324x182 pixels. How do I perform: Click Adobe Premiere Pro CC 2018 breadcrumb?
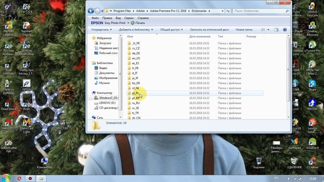[168, 11]
